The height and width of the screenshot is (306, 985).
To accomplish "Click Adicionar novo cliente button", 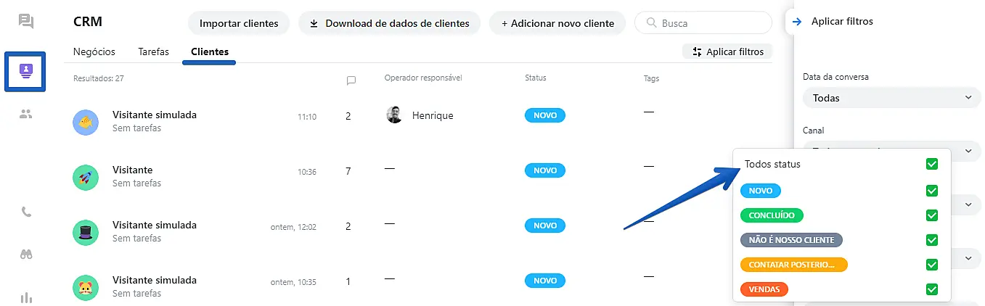I will coord(557,23).
